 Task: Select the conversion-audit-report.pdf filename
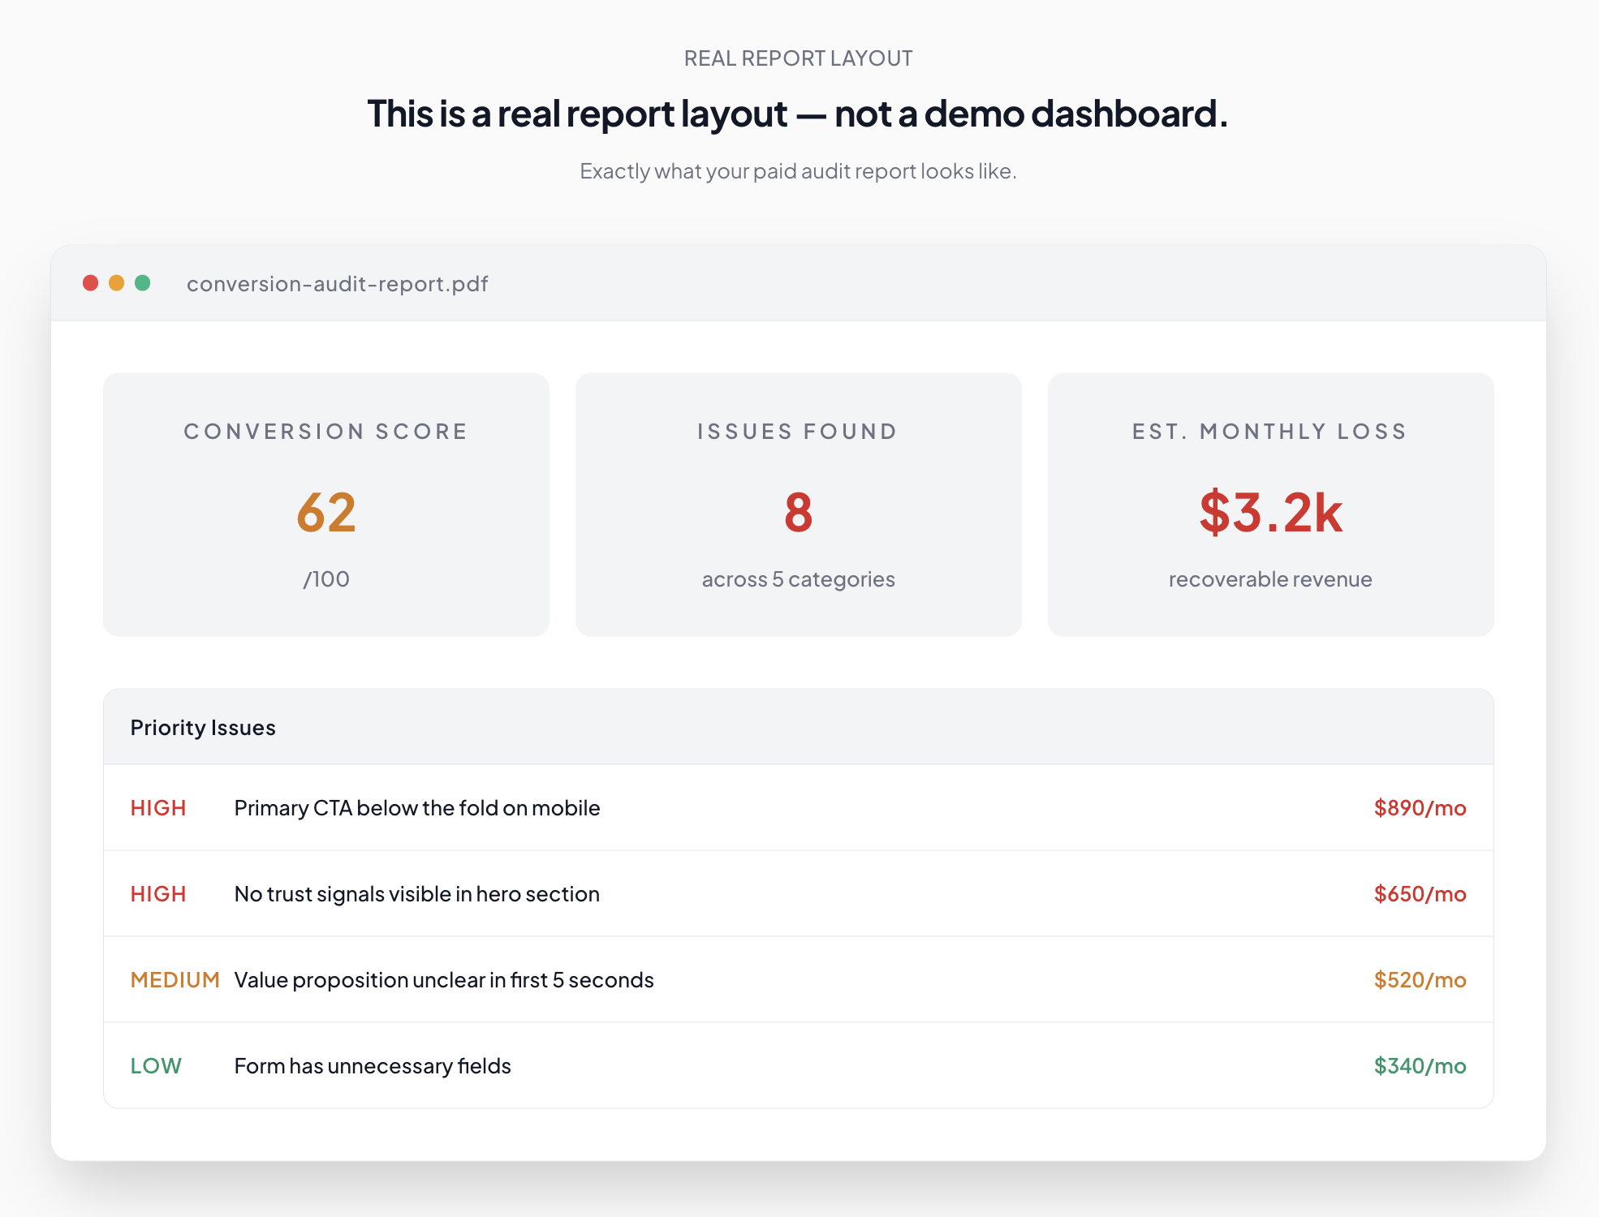tap(338, 284)
